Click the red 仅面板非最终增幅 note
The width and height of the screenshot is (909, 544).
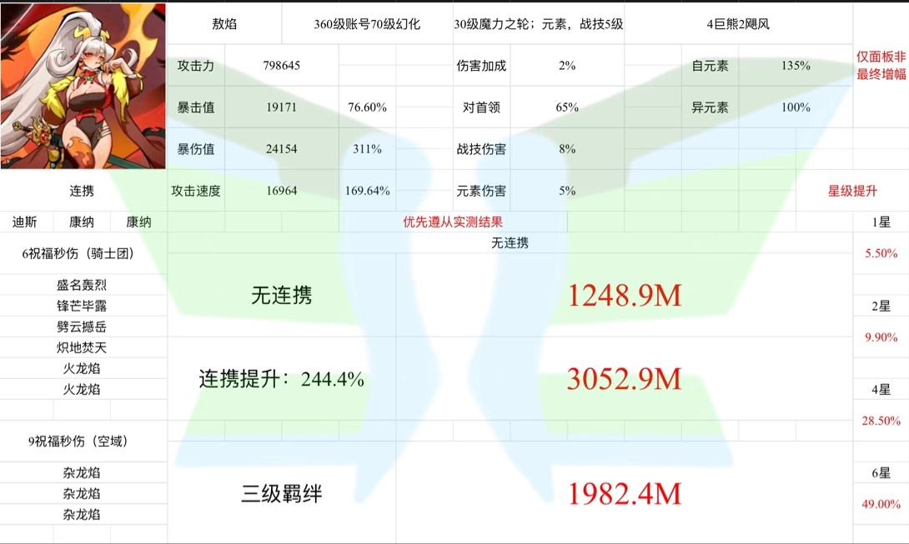tap(881, 65)
